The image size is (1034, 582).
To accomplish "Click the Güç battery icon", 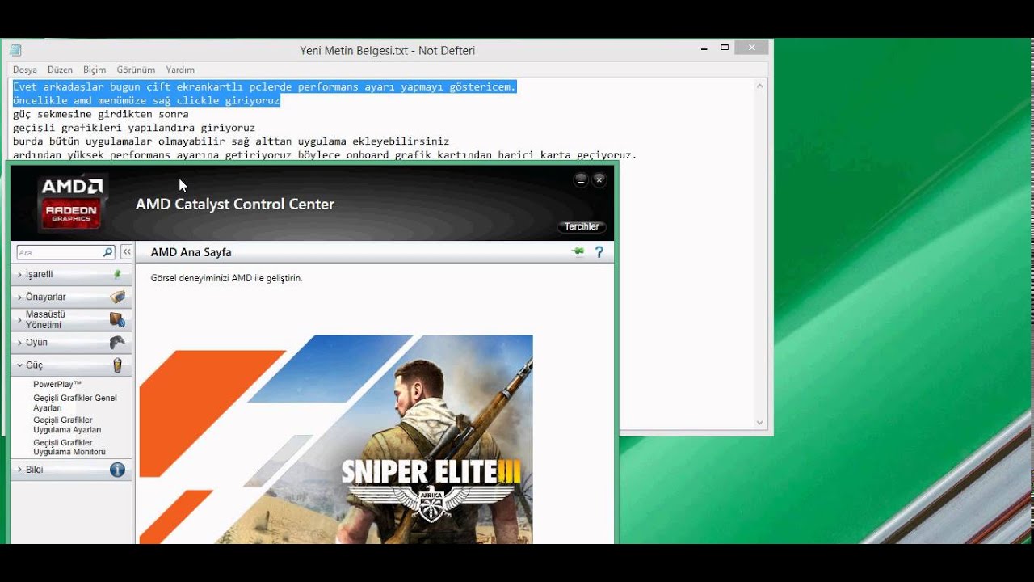I will click(118, 365).
